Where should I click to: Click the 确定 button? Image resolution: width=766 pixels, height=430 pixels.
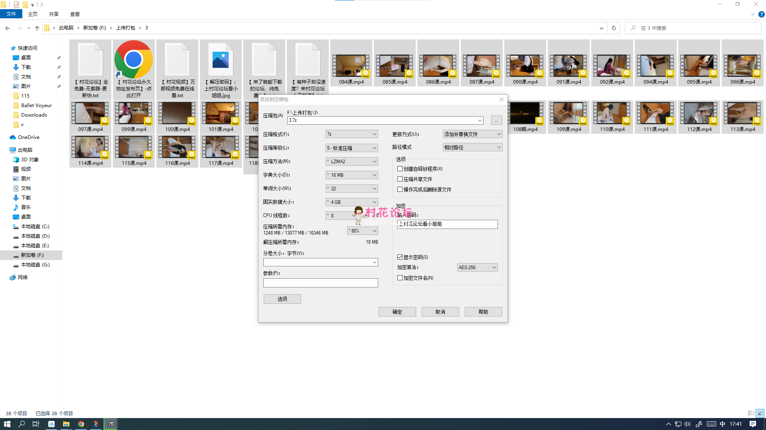click(397, 312)
